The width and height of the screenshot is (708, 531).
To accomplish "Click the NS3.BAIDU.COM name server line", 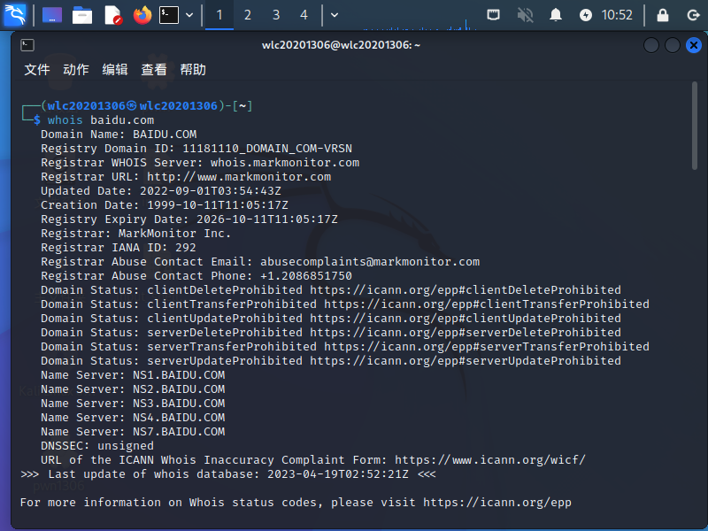I will click(133, 404).
